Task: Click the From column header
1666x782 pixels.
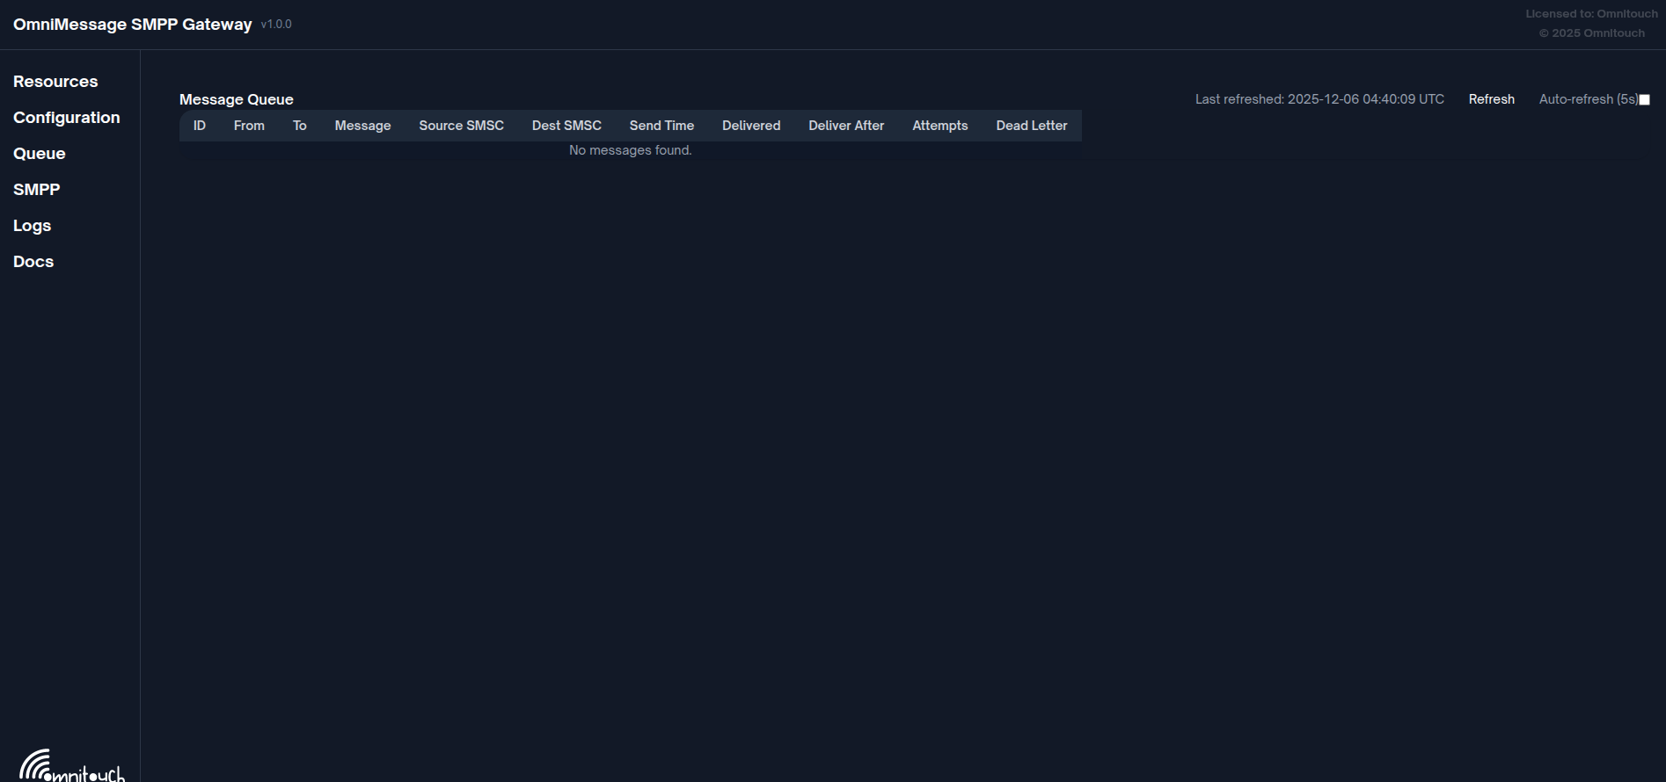Action: point(249,126)
